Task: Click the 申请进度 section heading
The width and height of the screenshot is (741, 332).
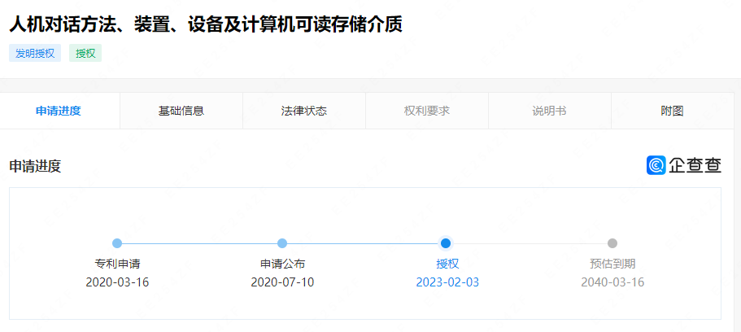Action: tap(35, 166)
